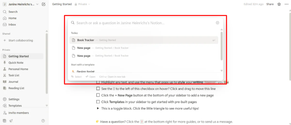Check the 'See the ⁝⁝ to the left' checkbox
The width and height of the screenshot is (291, 125).
[x=98, y=89]
